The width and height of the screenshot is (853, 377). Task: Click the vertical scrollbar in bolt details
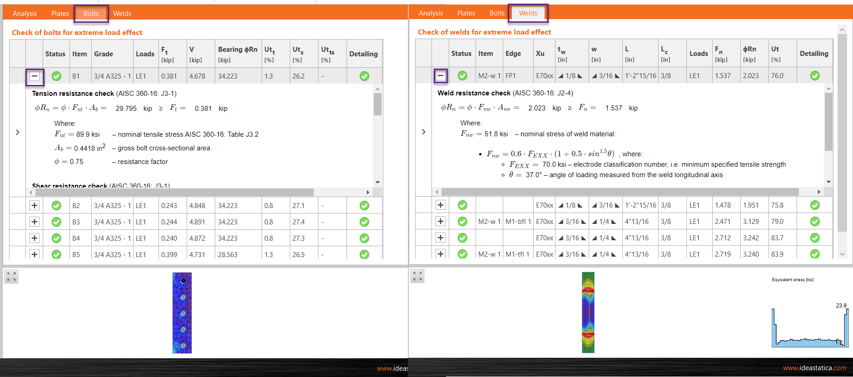(x=377, y=104)
